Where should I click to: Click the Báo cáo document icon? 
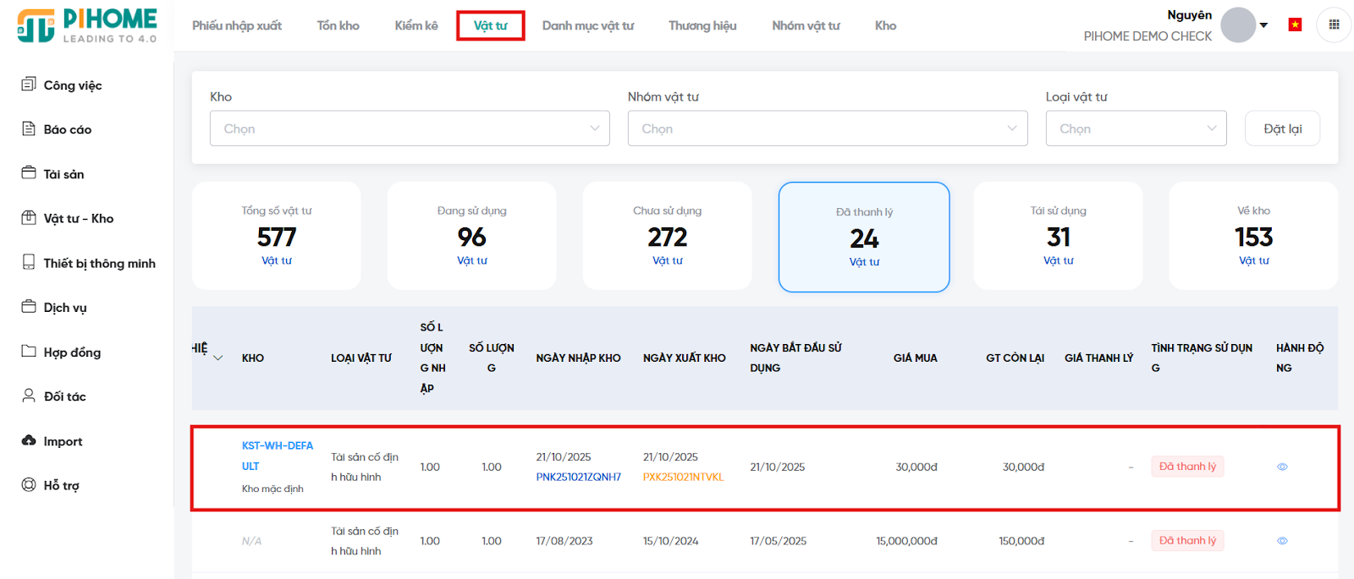(x=29, y=128)
